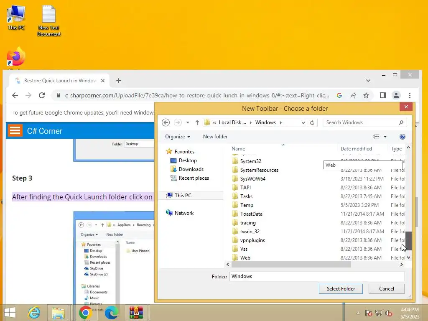Open the tab search dropdown chevron
Viewport: 428px width, 321px height.
(368, 81)
